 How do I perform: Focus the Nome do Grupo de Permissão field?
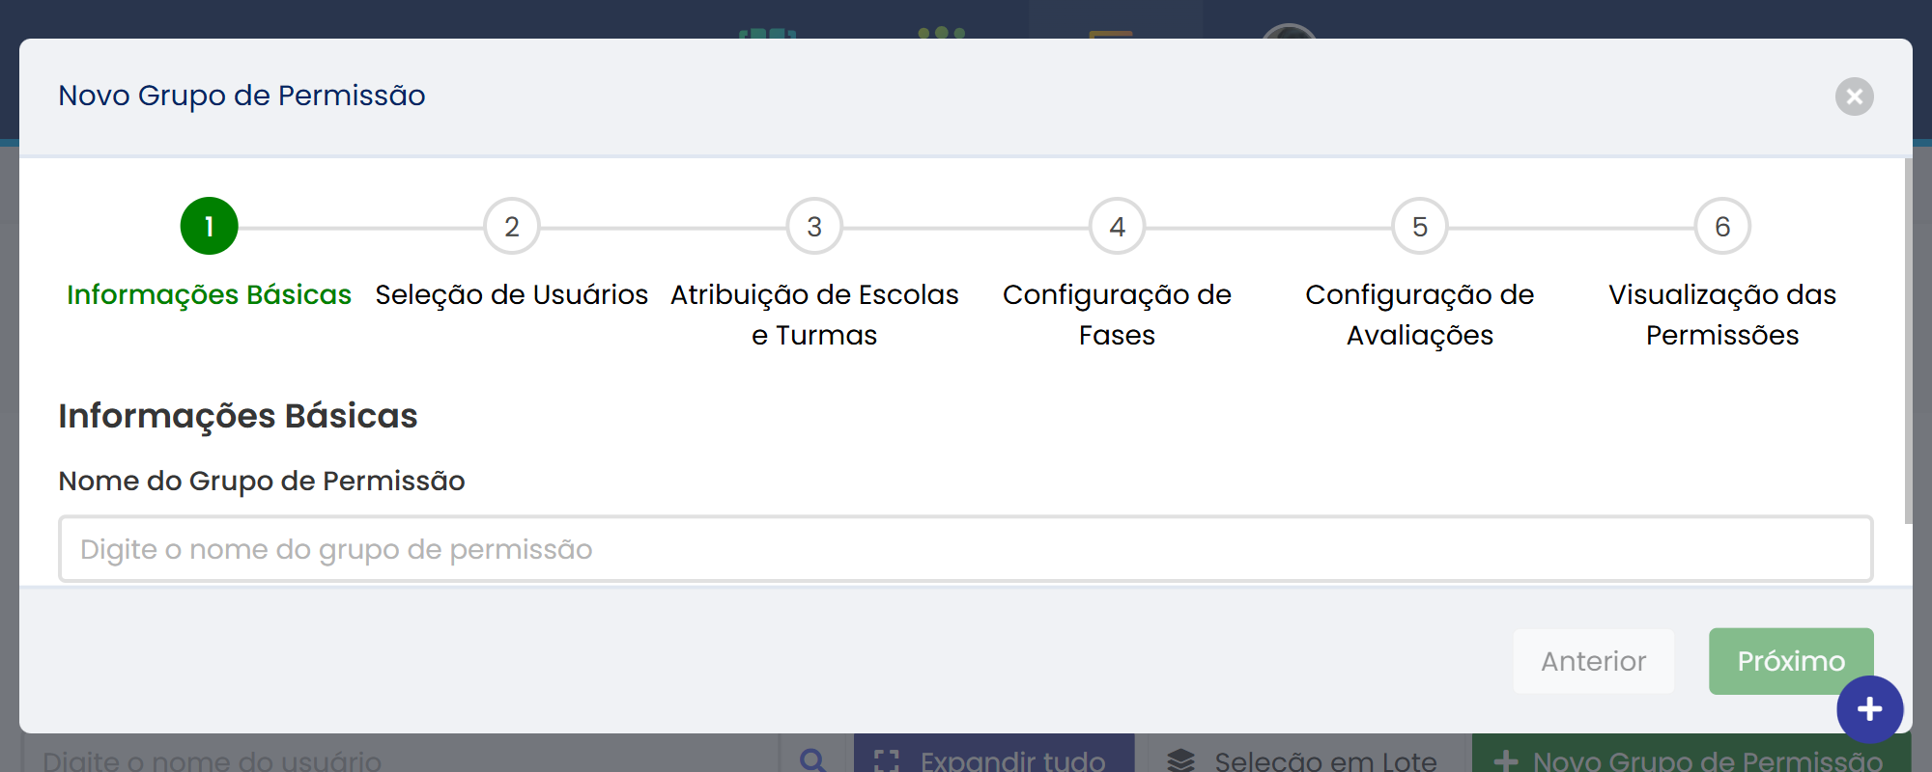(965, 549)
